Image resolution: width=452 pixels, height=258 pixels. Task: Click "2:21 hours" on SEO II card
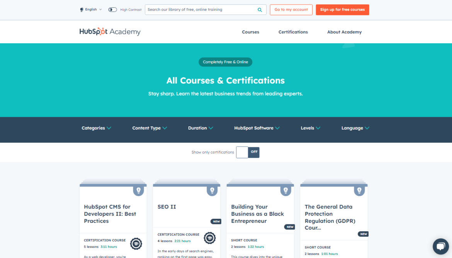(x=182, y=241)
